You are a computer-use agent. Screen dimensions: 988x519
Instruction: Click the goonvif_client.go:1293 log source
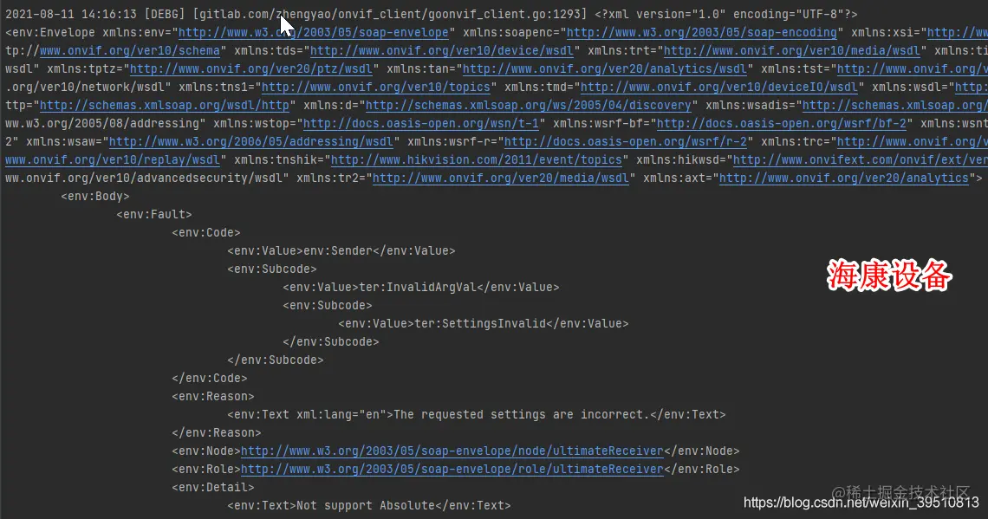click(x=389, y=15)
